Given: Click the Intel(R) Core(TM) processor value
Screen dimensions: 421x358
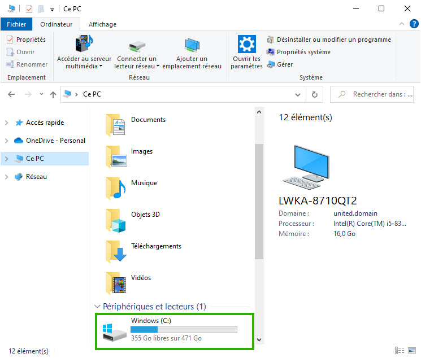Looking at the screenshot, I should coord(370,224).
